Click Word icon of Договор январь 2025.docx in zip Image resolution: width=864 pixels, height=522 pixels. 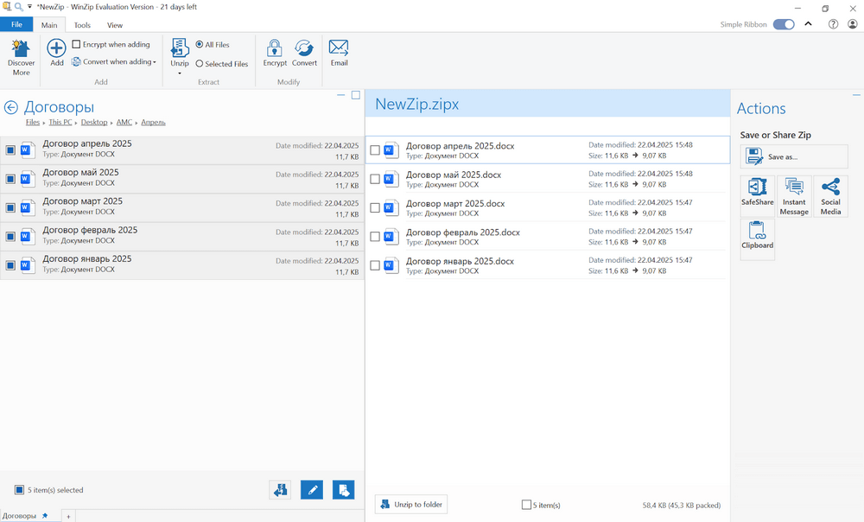coord(391,265)
